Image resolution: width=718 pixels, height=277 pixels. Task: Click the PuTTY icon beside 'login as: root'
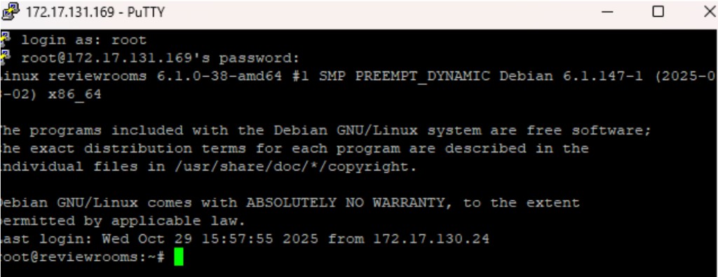(x=5, y=40)
